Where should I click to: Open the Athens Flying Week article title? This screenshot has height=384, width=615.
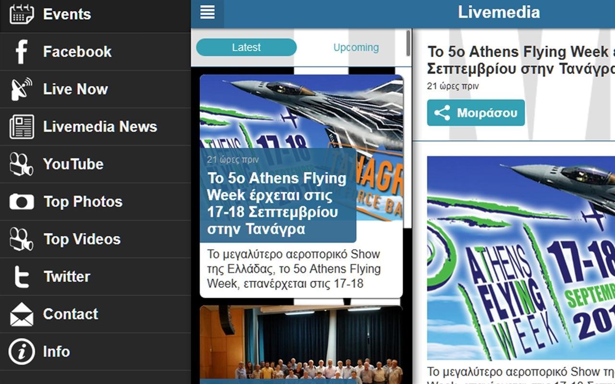(x=277, y=204)
